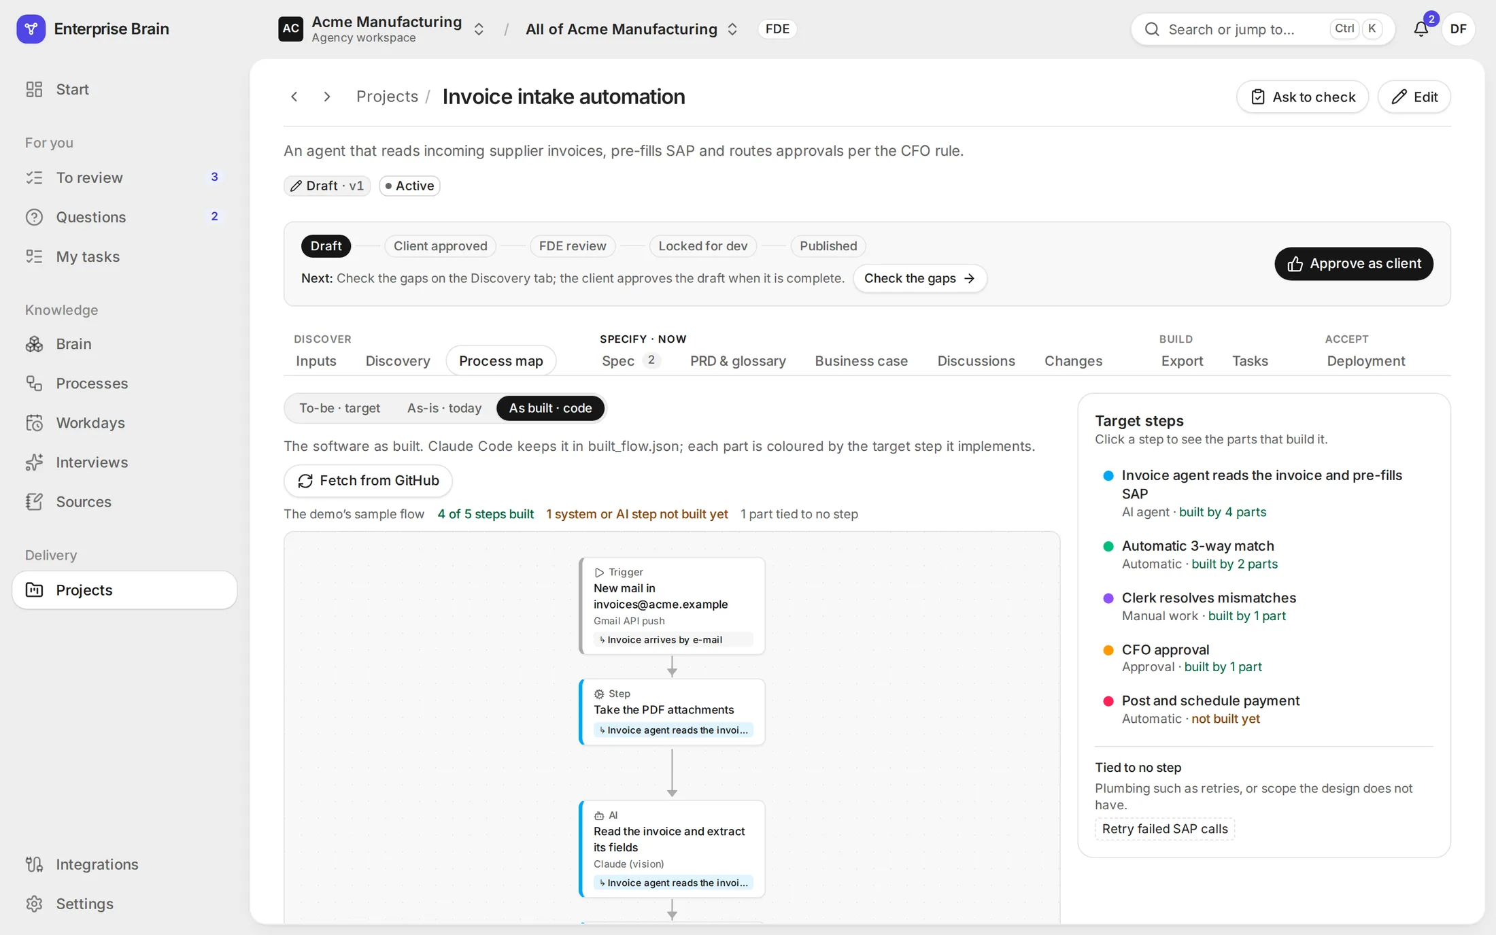Screen dimensions: 1496x935
Task: Open the Draft · v1 version chip
Action: [327, 186]
